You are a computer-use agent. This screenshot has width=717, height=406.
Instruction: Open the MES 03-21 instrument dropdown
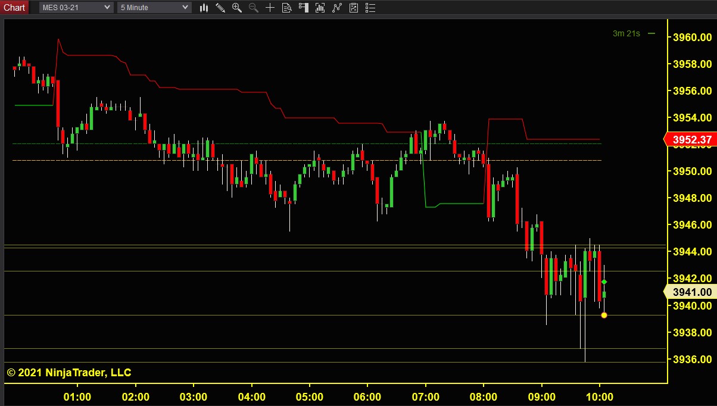(x=76, y=8)
